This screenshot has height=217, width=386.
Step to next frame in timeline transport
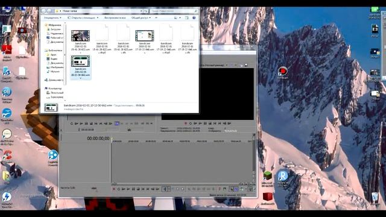(x=157, y=189)
